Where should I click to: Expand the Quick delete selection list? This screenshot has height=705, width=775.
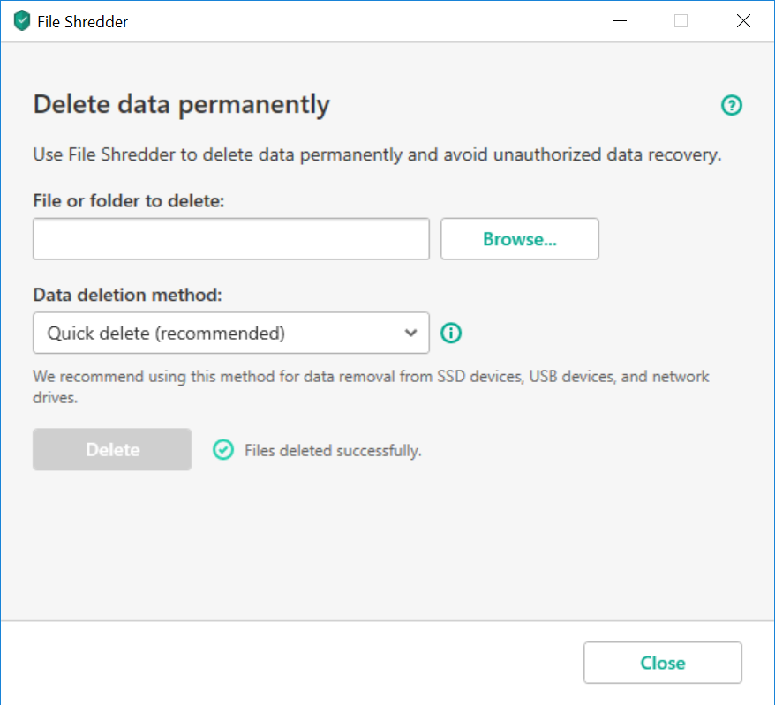click(x=230, y=333)
